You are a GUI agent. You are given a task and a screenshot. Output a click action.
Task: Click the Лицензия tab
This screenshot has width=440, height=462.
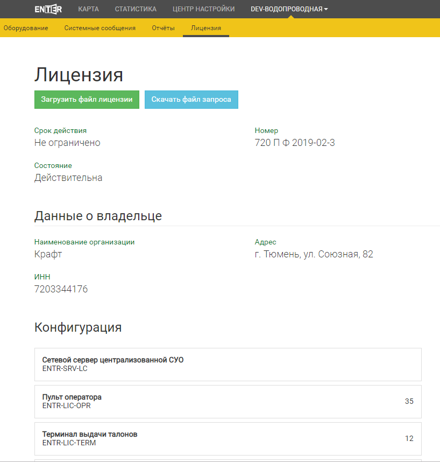pos(205,28)
